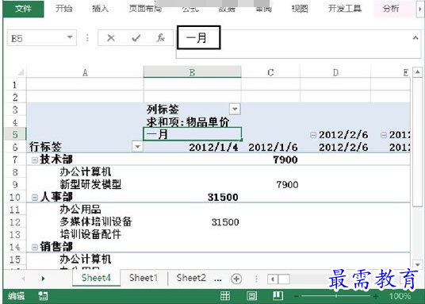Collapse the date group in column E
Viewport: 425px width, 304px height.
click(384, 135)
